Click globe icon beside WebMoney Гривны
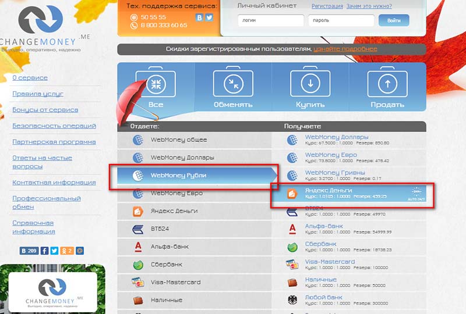The image size is (466, 314). 292,176
